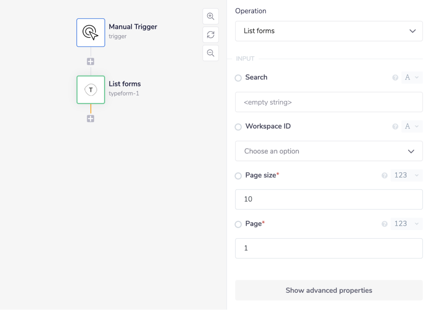430x310 pixels.
Task: Click the Page size value field
Action: click(329, 199)
